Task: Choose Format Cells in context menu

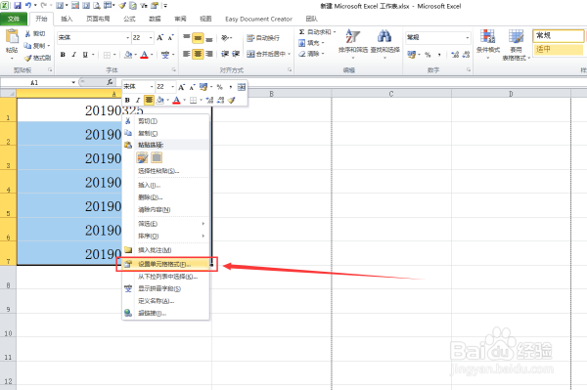Action: (x=167, y=264)
